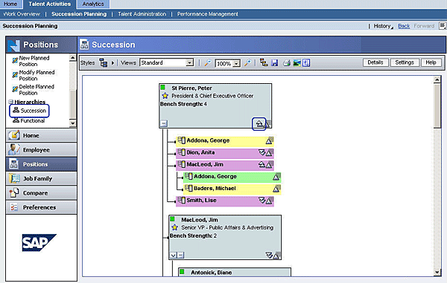Click the printer icon in toolbar

[x=287, y=63]
